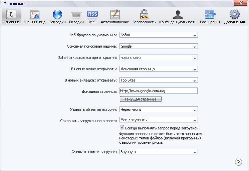
Task: Click the В новых вкладках открывать label
Action: pyautogui.click(x=91, y=81)
